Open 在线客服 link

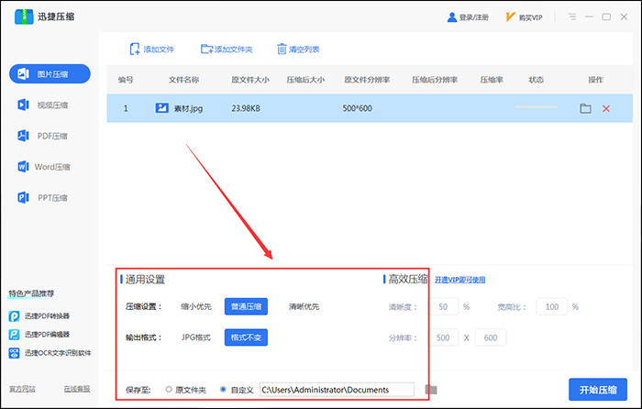pyautogui.click(x=77, y=389)
